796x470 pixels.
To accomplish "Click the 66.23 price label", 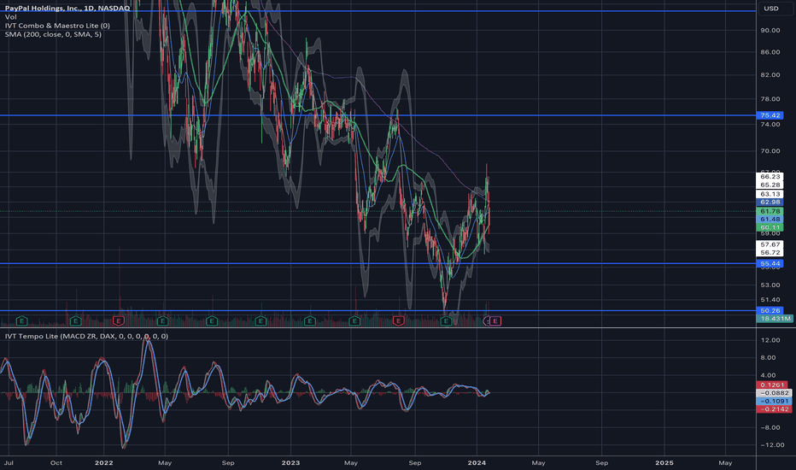I will pyautogui.click(x=770, y=176).
